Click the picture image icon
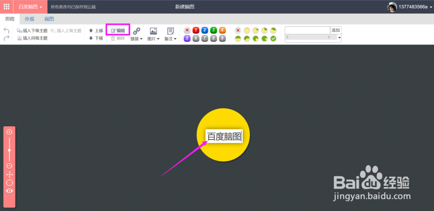The width and height of the screenshot is (434, 211). pos(153,31)
